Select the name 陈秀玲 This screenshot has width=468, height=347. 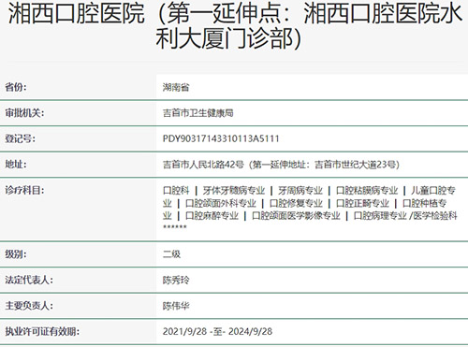pos(176,280)
